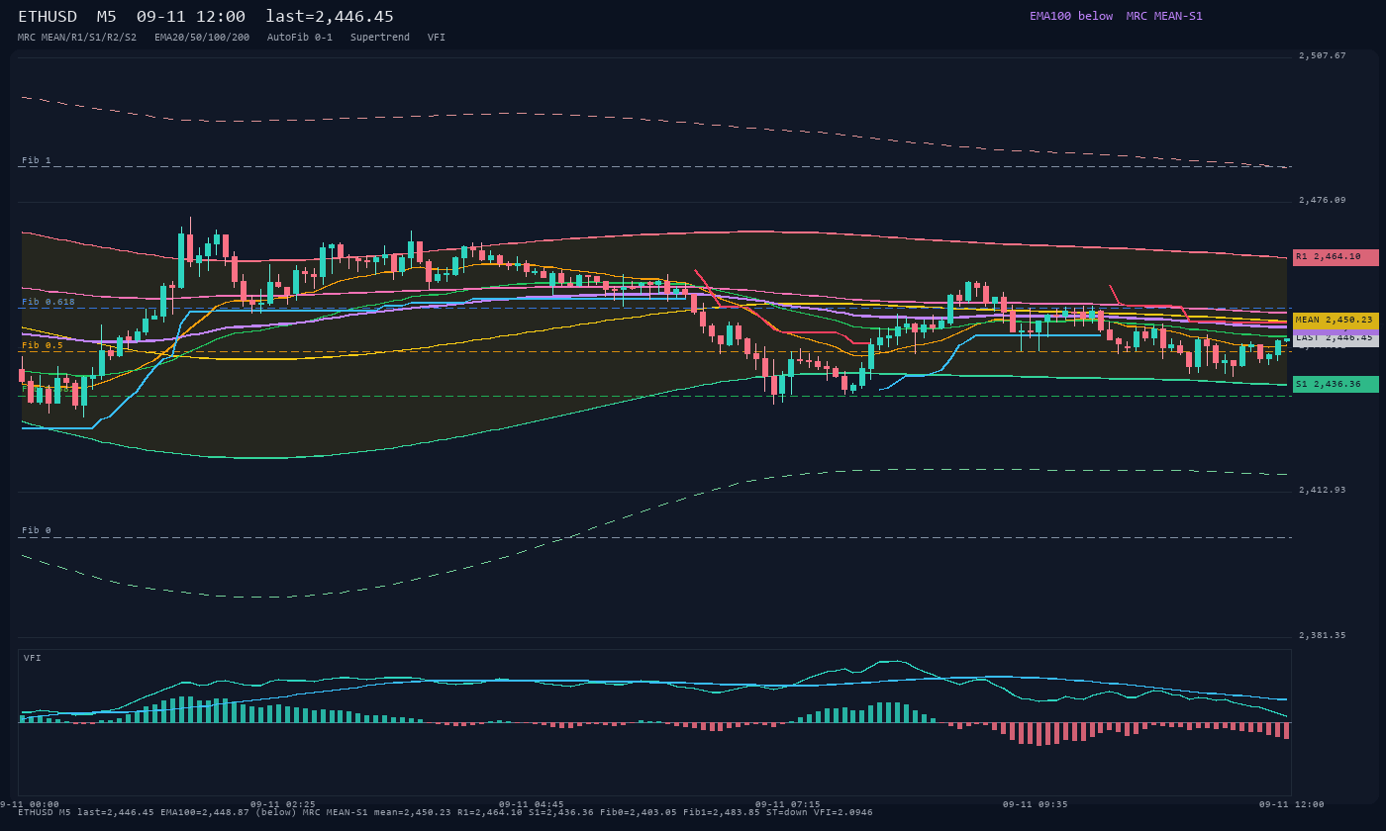This screenshot has width=1386, height=831.
Task: Click the bottom status line summary text
Action: click(445, 812)
